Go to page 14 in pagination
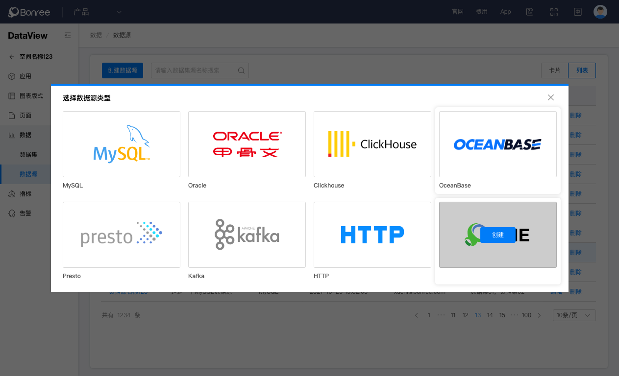The image size is (619, 376). (490, 315)
